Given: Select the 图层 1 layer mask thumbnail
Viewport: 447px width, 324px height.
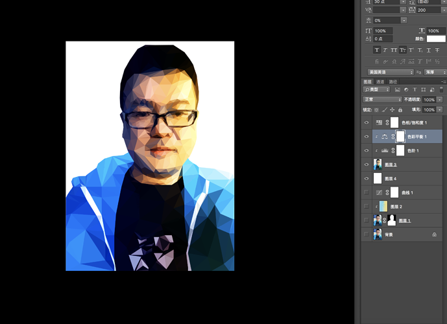Looking at the screenshot, I should (392, 220).
